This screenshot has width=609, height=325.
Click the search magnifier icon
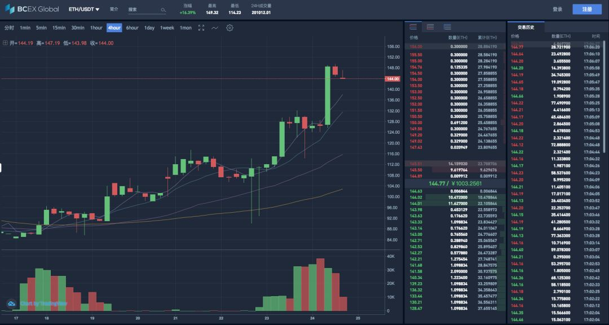click(x=163, y=10)
